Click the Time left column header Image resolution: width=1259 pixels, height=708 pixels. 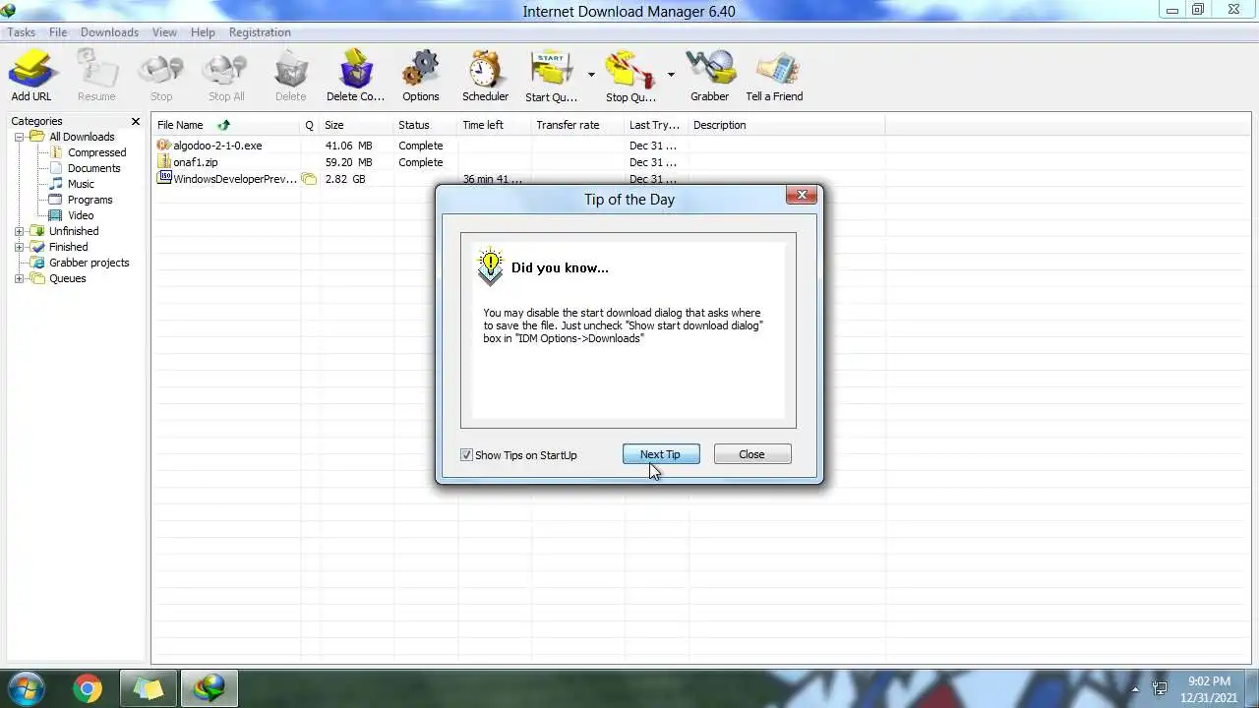click(494, 125)
